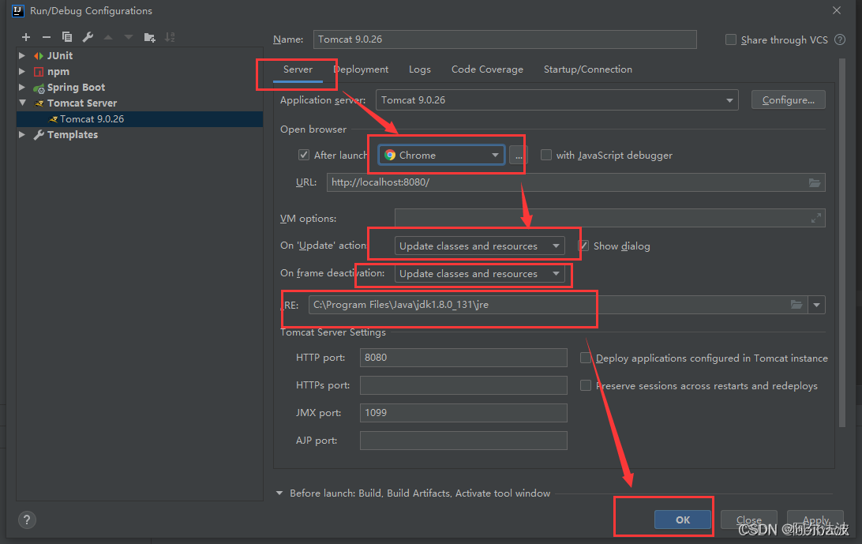Switch to the Startup/Connection tab
The height and width of the screenshot is (544, 862).
pos(587,69)
